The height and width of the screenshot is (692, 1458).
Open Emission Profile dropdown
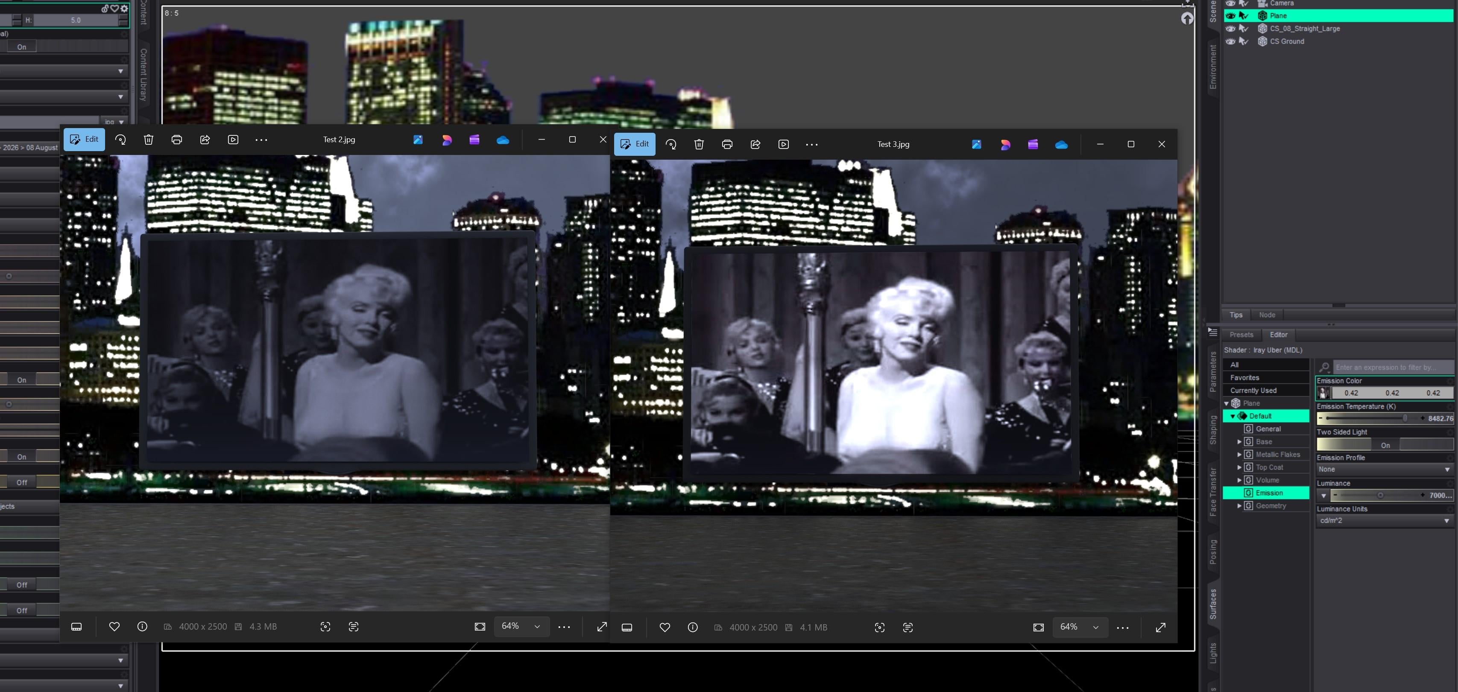(1385, 470)
